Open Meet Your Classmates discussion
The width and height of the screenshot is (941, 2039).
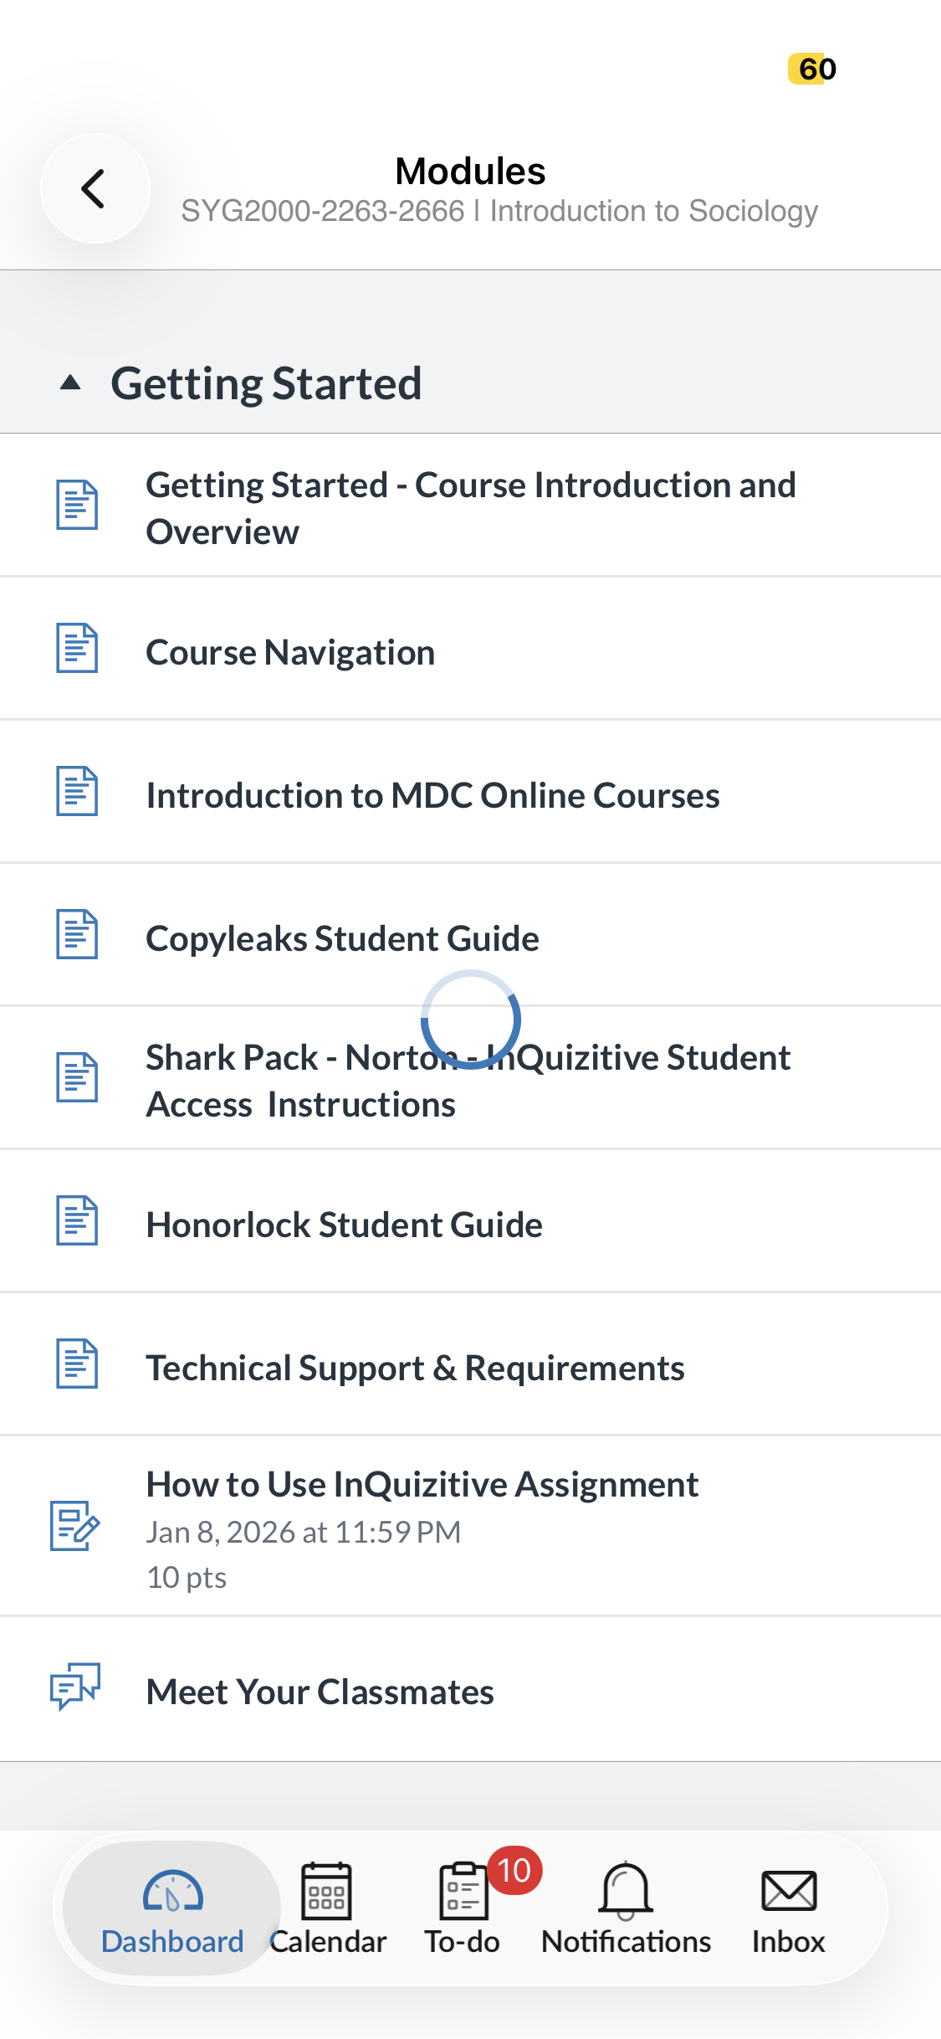pyautogui.click(x=470, y=1689)
